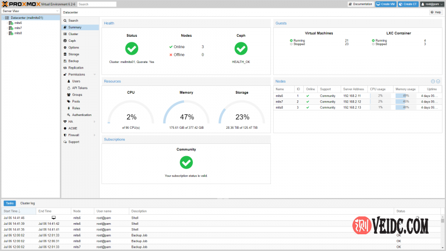Collapse the Permissions submenu

(95, 74)
